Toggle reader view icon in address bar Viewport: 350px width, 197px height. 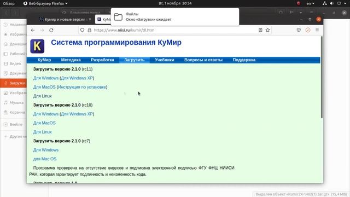[260, 30]
